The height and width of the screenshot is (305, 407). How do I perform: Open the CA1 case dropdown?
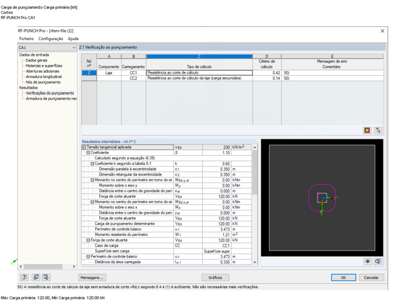[74, 48]
